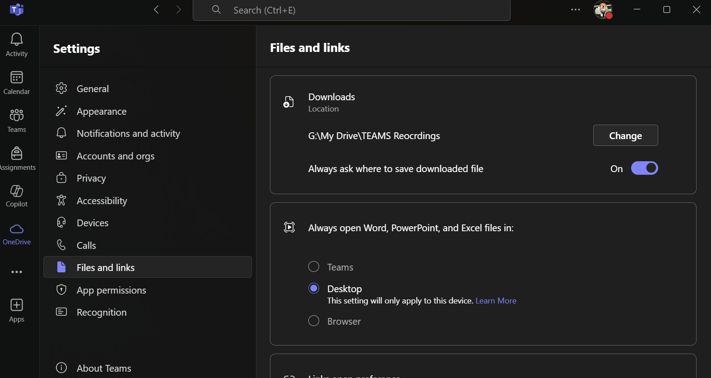The image size is (711, 378).
Task: Select Browser radio option for files
Action: pyautogui.click(x=314, y=321)
